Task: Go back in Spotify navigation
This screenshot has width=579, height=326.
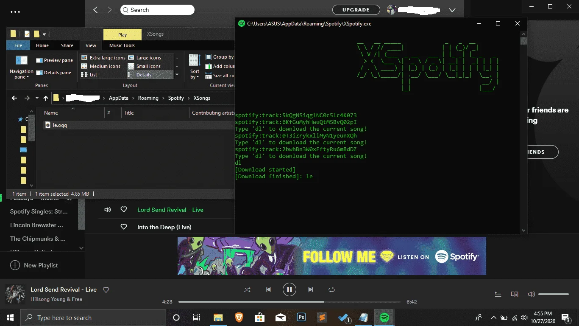Action: click(x=95, y=10)
